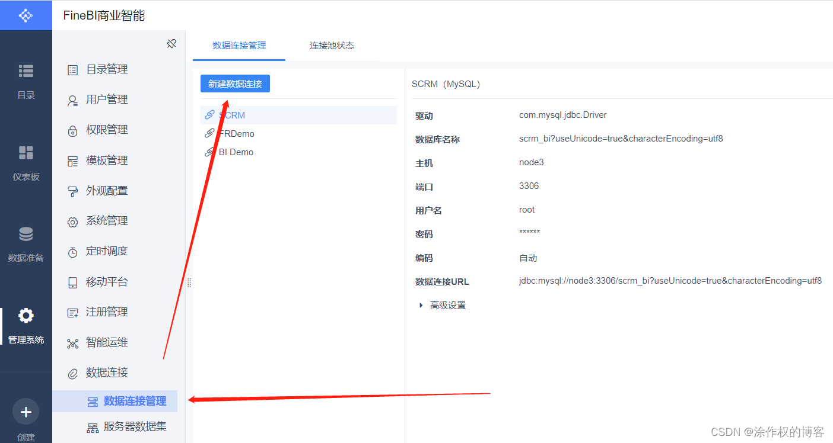The image size is (833, 443).
Task: Select the SCRM connection name
Action: [x=232, y=115]
